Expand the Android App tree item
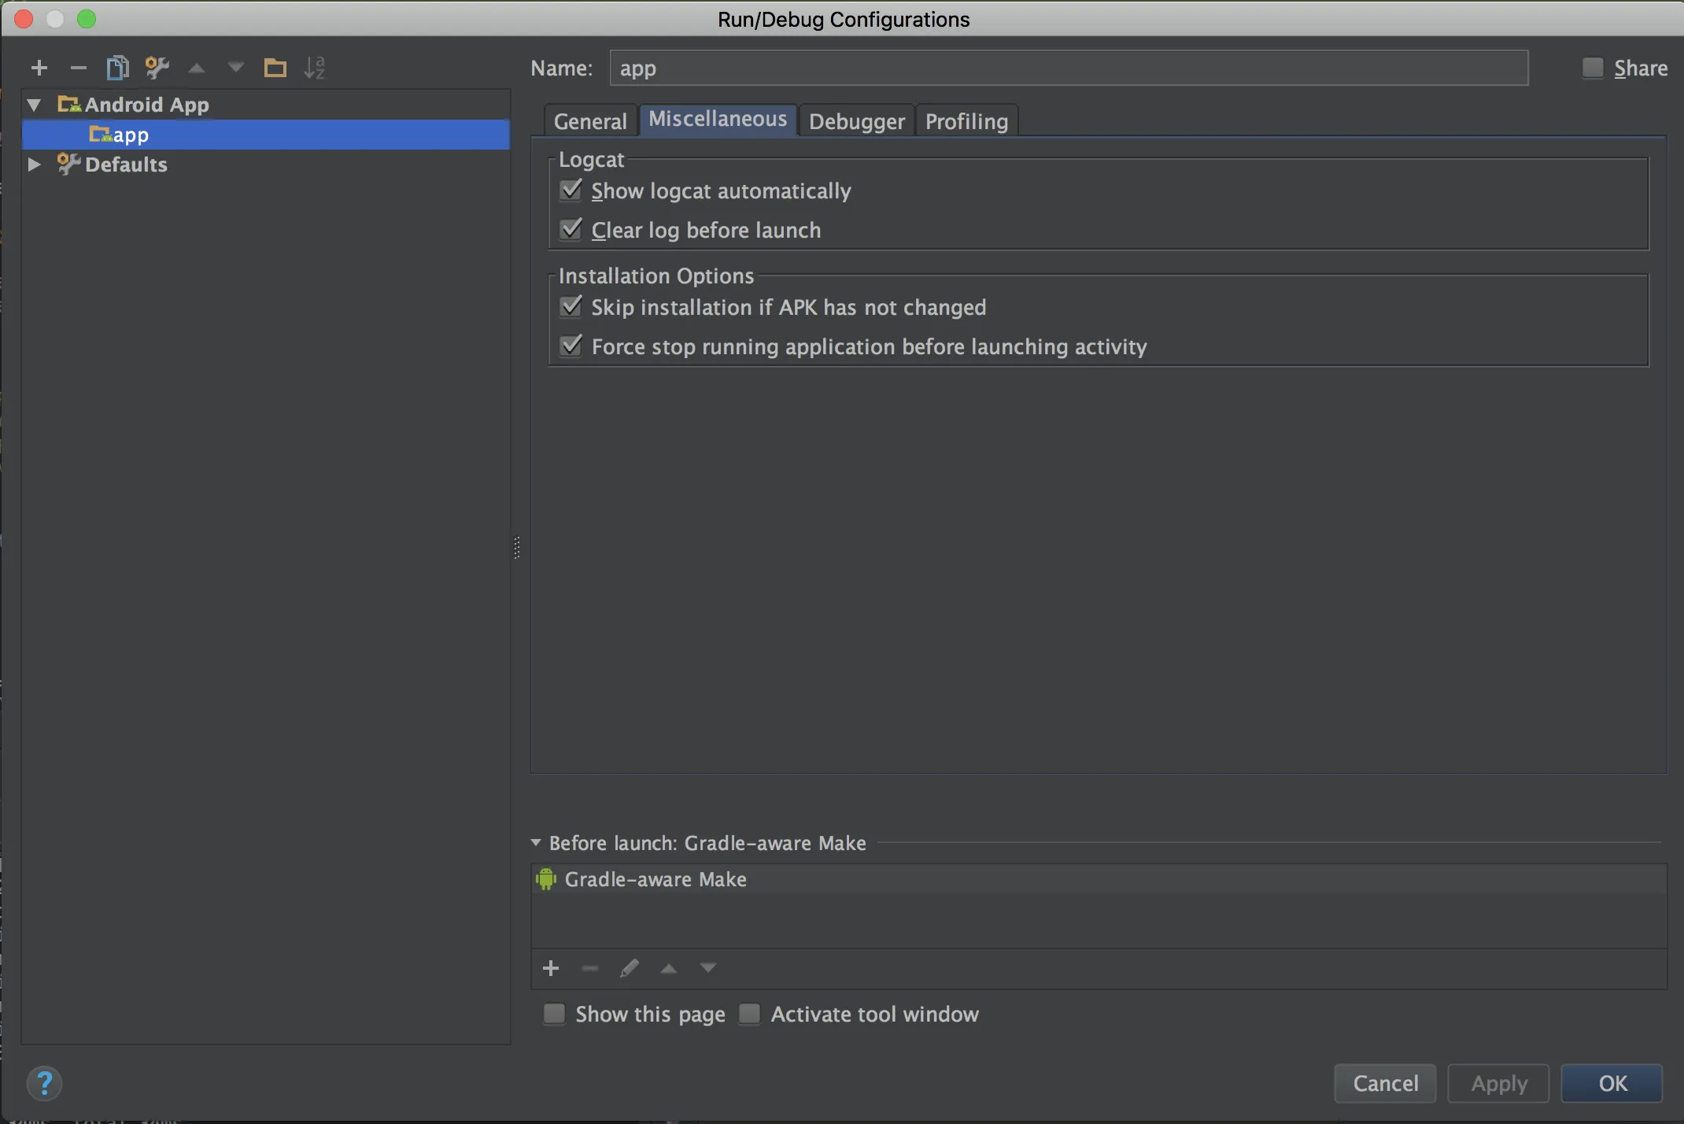The width and height of the screenshot is (1684, 1124). pyautogui.click(x=32, y=104)
